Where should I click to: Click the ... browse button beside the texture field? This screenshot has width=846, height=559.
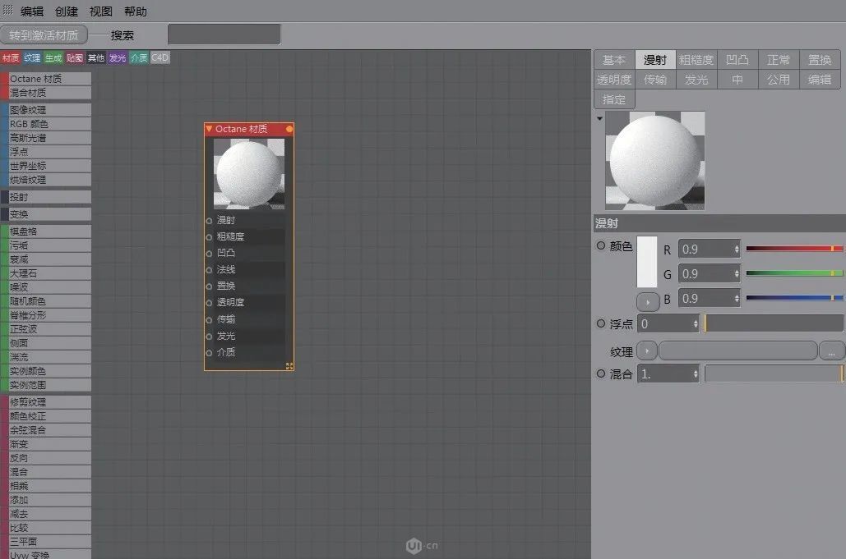point(831,351)
